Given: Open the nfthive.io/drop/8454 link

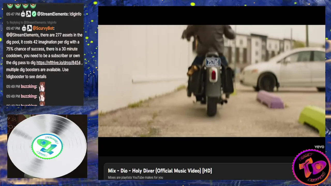Looking at the screenshot, I should pyautogui.click(x=58, y=63).
